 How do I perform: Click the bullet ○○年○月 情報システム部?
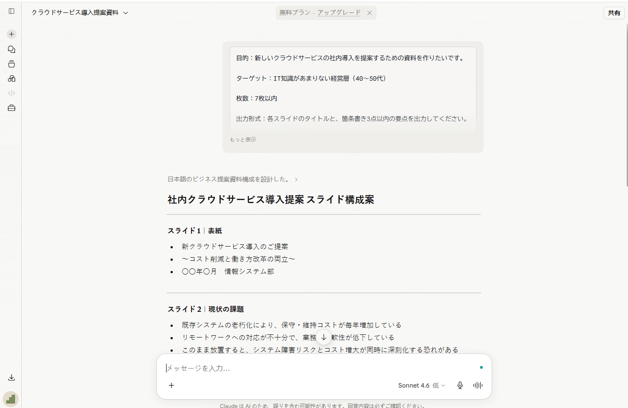[228, 271]
